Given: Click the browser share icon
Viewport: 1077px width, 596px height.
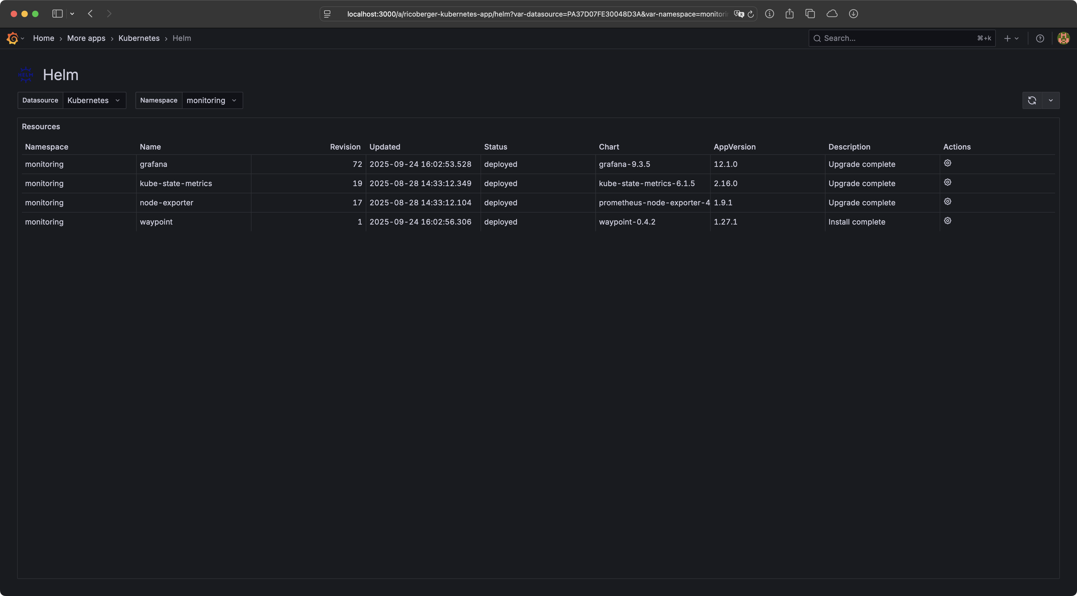Looking at the screenshot, I should [789, 14].
